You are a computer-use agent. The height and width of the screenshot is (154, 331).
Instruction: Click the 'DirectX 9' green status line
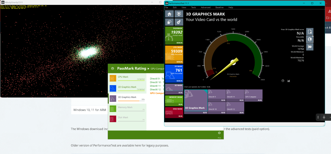tap(157, 79)
